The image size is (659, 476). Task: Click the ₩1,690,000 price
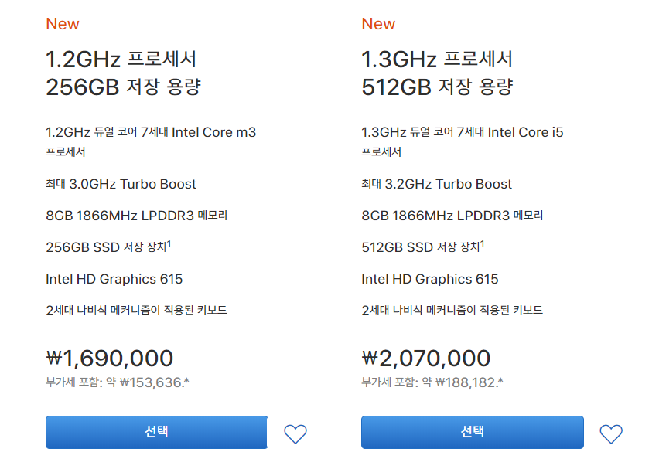(x=110, y=359)
